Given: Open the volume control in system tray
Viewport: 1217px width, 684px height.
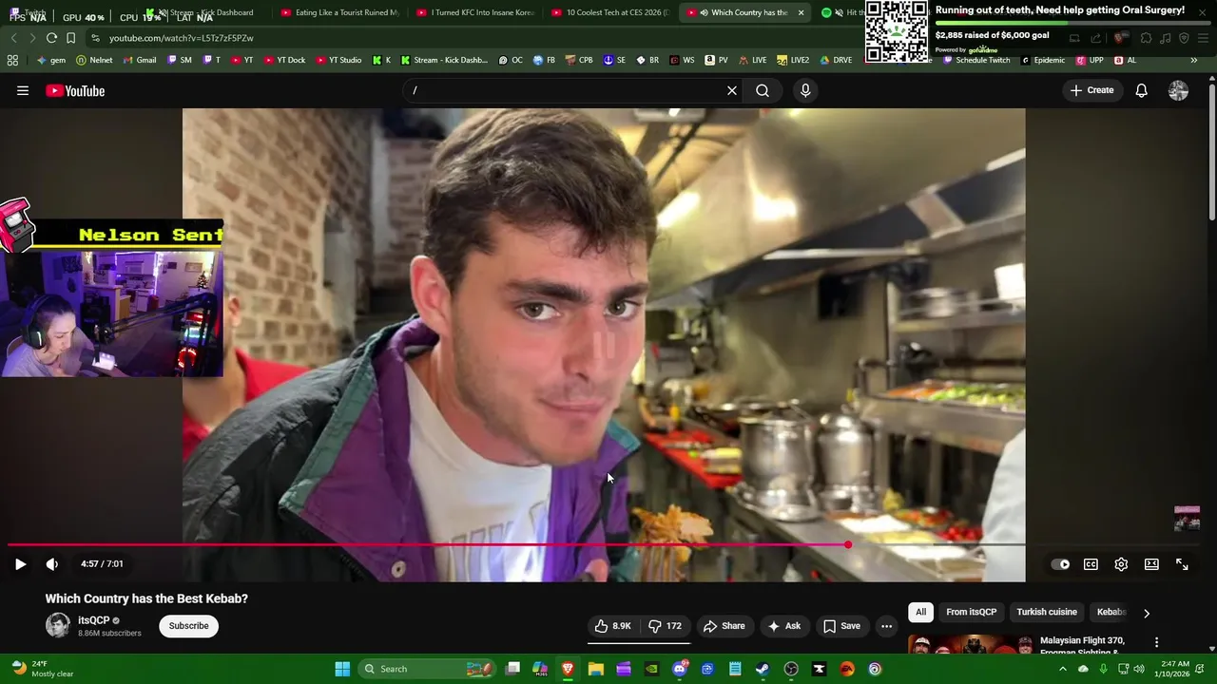Looking at the screenshot, I should click(x=1139, y=669).
